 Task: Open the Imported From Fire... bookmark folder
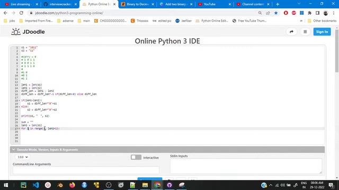click(x=36, y=21)
